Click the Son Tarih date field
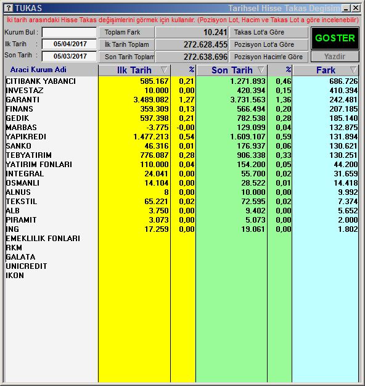The height and width of the screenshot is (386, 365). click(69, 56)
